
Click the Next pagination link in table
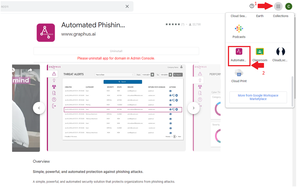click(179, 136)
